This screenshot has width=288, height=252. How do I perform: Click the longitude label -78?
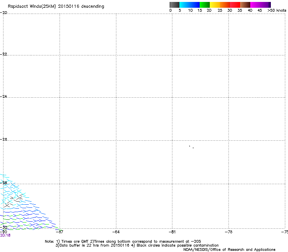[228, 232]
